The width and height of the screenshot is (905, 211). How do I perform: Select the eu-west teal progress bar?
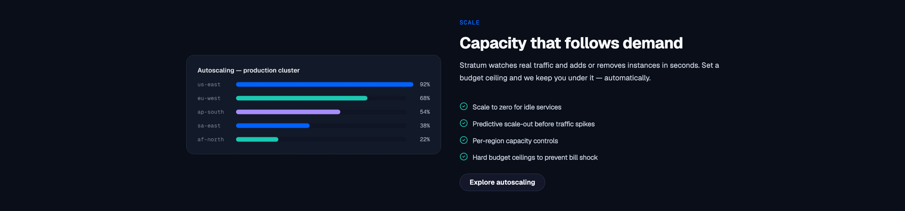tap(302, 98)
